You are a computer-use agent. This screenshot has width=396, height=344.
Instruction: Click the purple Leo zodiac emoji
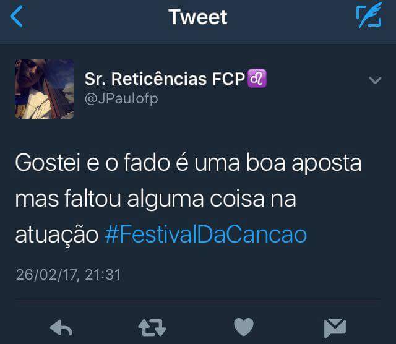coord(257,79)
